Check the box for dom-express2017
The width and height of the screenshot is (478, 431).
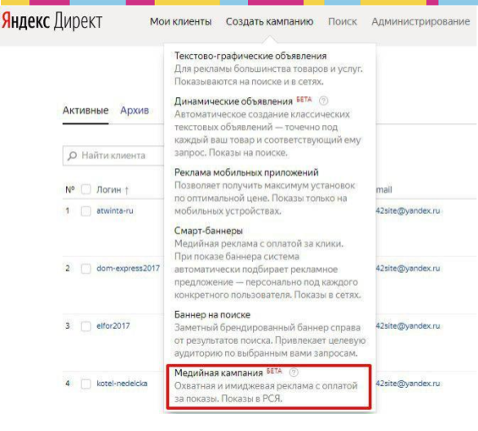tap(86, 269)
